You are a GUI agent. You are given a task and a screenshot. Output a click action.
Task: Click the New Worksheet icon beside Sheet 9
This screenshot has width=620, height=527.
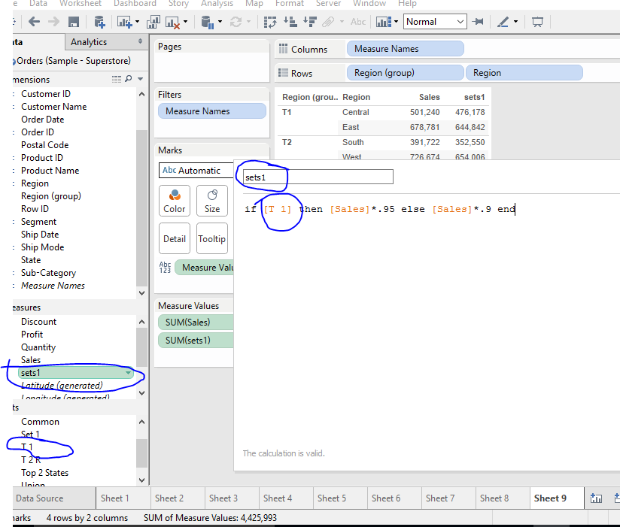(x=596, y=498)
